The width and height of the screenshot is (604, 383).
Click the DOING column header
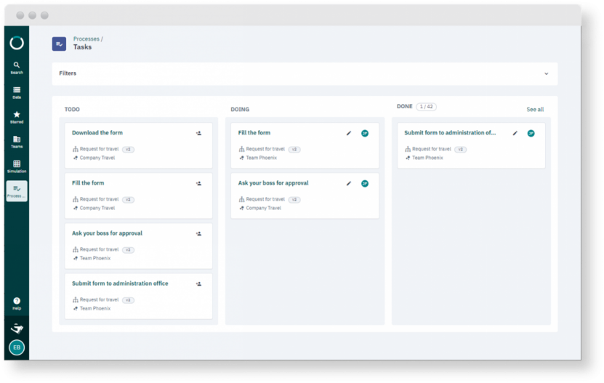point(240,110)
